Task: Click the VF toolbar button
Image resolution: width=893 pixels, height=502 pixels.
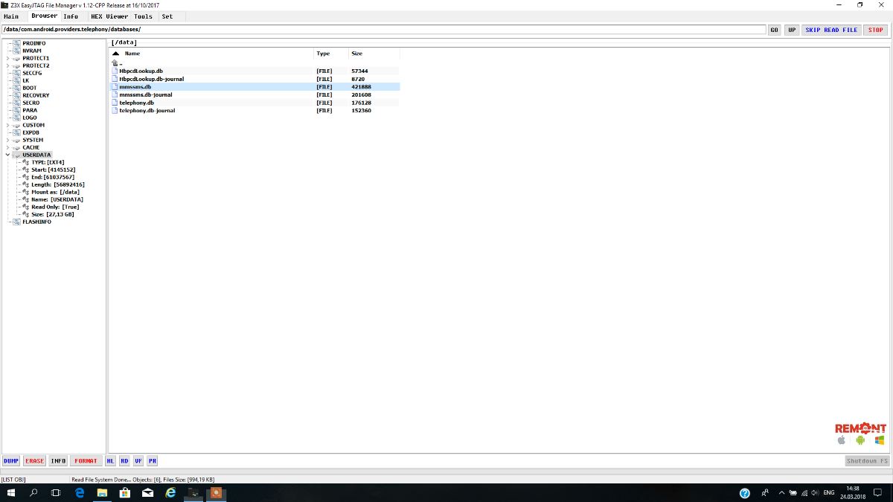Action: pos(138,461)
